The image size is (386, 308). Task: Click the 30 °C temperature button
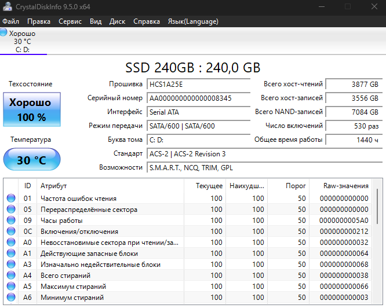[32, 160]
